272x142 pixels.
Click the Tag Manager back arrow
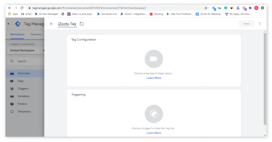tap(9, 24)
